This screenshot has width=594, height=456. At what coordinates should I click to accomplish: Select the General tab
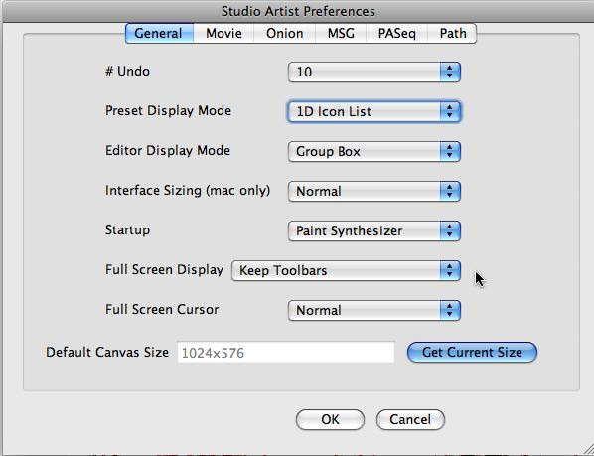pos(159,34)
